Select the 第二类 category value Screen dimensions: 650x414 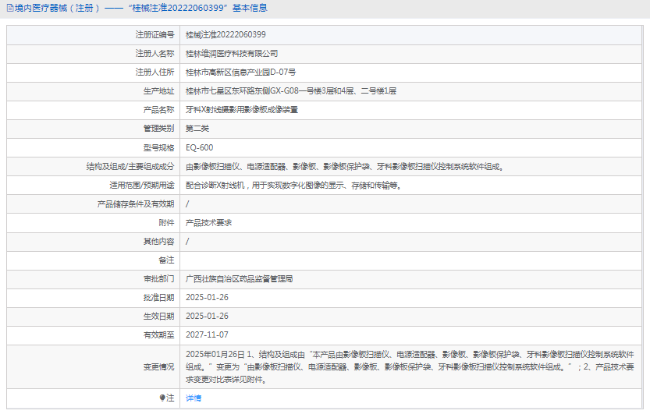[x=197, y=129]
